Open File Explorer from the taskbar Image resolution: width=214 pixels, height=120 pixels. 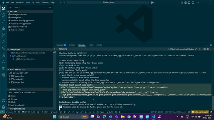pyautogui.click(x=123, y=117)
